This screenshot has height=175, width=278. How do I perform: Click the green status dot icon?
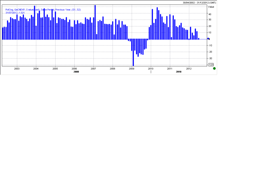[214, 68]
